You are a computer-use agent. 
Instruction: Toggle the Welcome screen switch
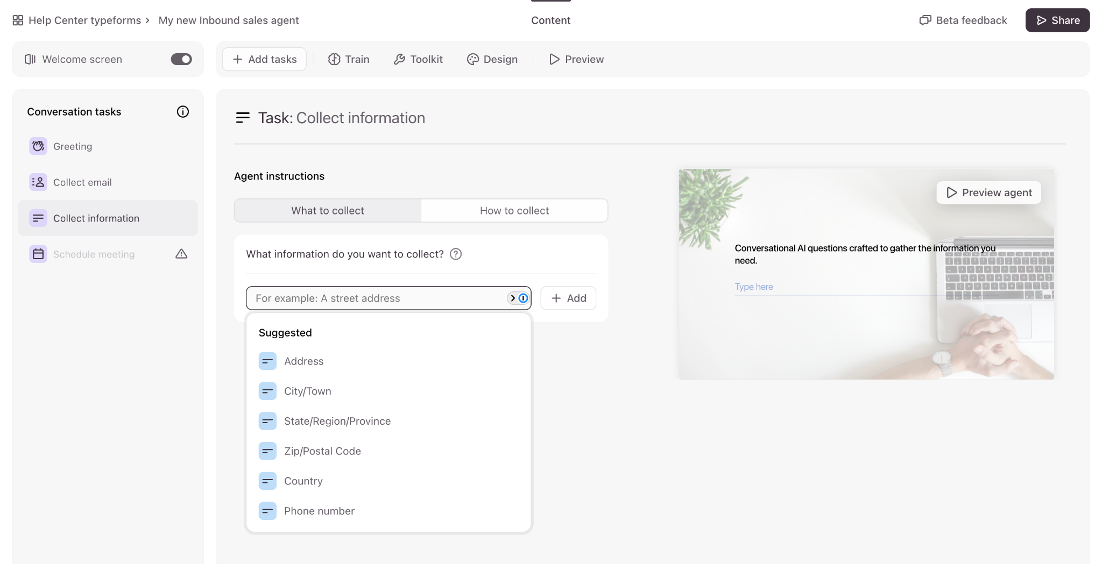(x=181, y=59)
